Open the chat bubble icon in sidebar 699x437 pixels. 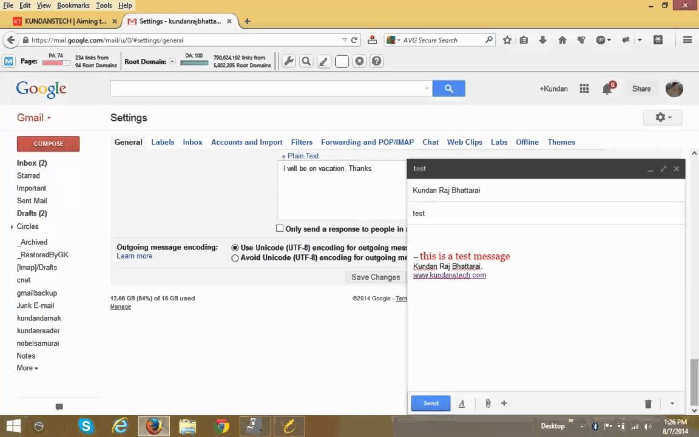tap(59, 407)
